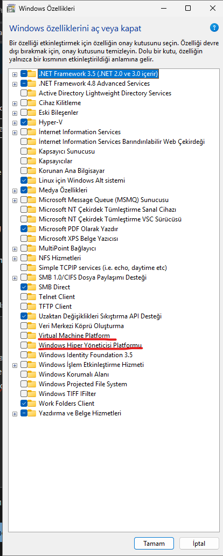Image resolution: width=223 pixels, height=556 pixels.
Task: Click the Windows TIFF IFilter folder icon
Action: point(32,394)
